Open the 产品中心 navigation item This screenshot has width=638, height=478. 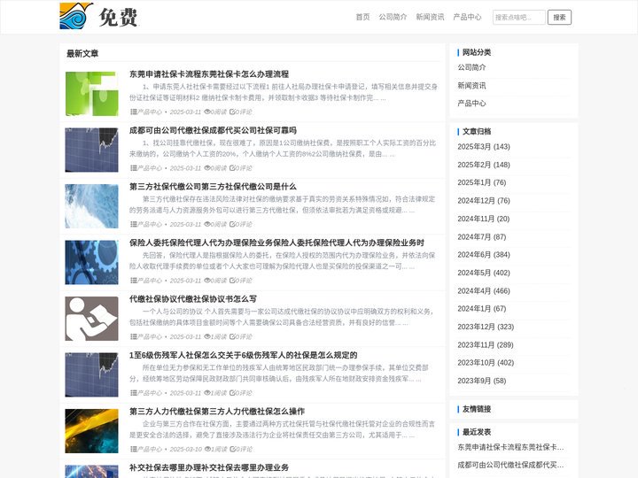click(x=467, y=17)
